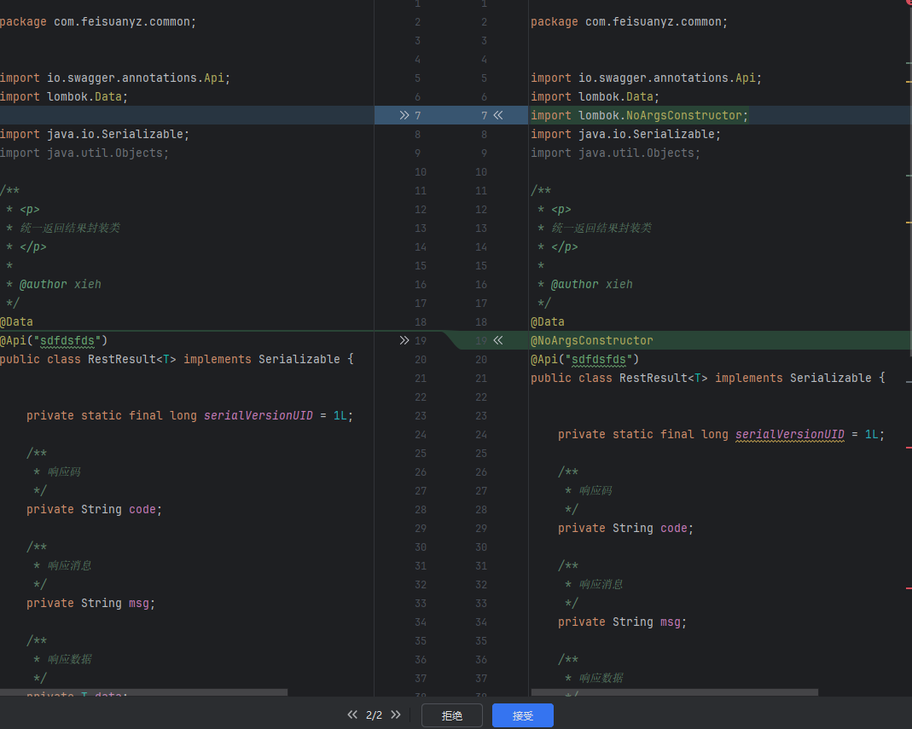The image size is (912, 729).
Task: Click the RestResult class name in left pane
Action: (x=122, y=359)
